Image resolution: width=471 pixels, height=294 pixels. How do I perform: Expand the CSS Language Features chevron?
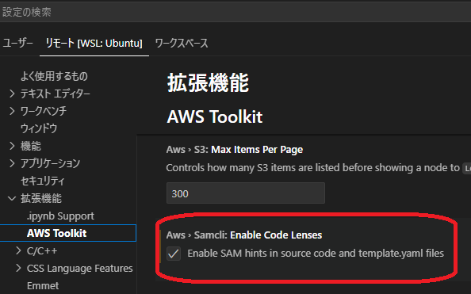click(x=18, y=268)
